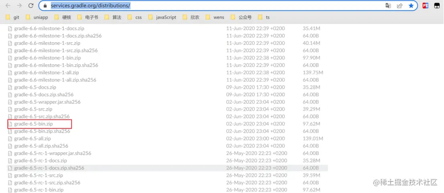This screenshot has width=444, height=193.
Task: Open the 公众号 bookmark folder
Action: [241, 17]
